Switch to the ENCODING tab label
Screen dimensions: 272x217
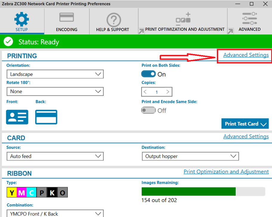[67, 29]
